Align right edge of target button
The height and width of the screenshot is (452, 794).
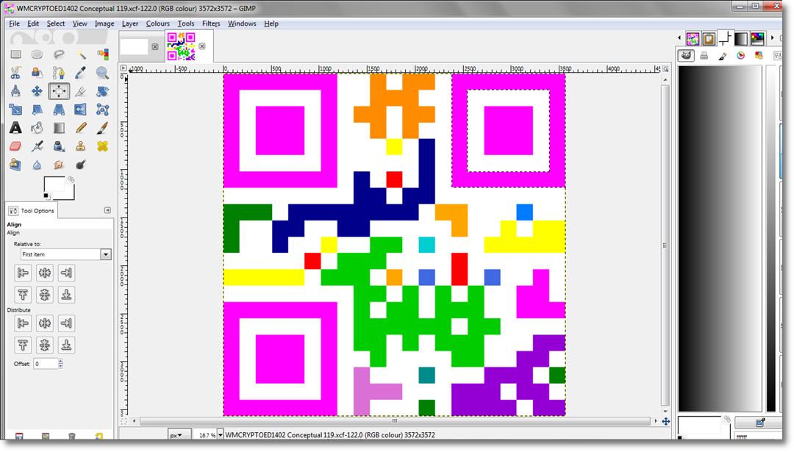(x=66, y=273)
